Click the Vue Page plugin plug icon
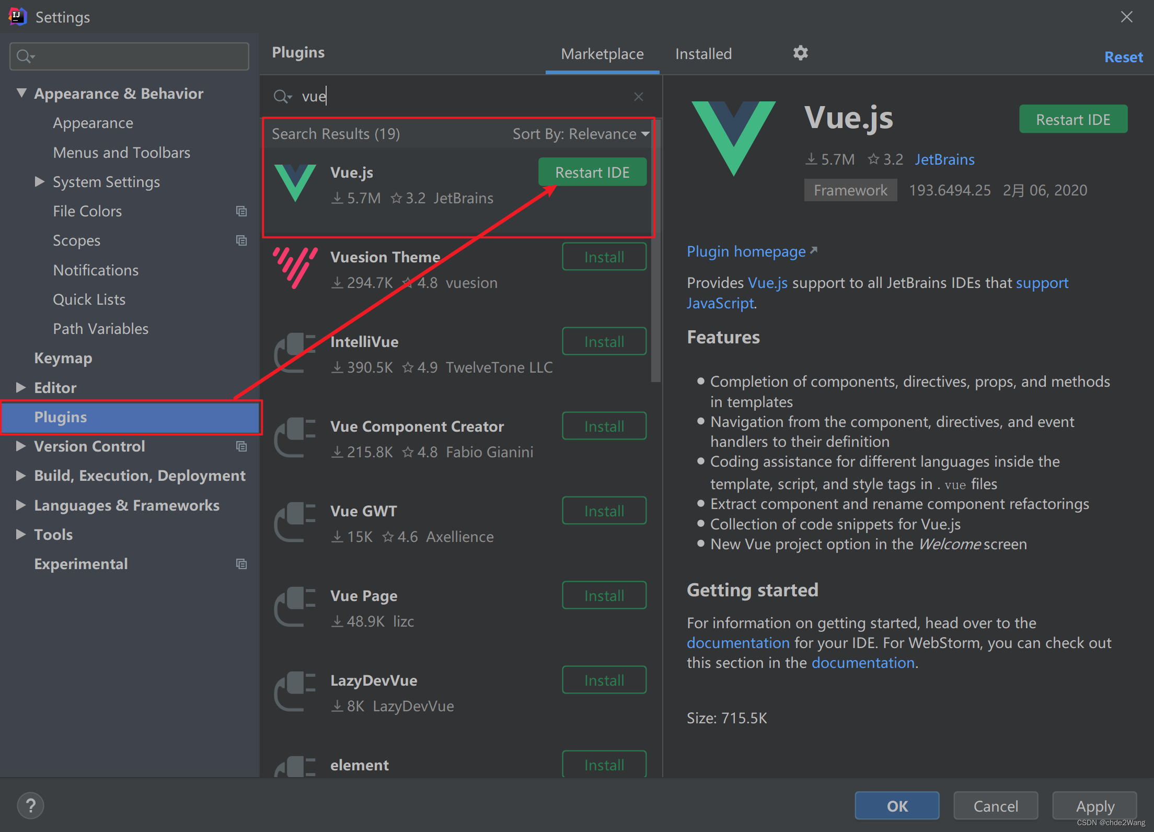Screen dimensions: 1154x832 click(295, 607)
